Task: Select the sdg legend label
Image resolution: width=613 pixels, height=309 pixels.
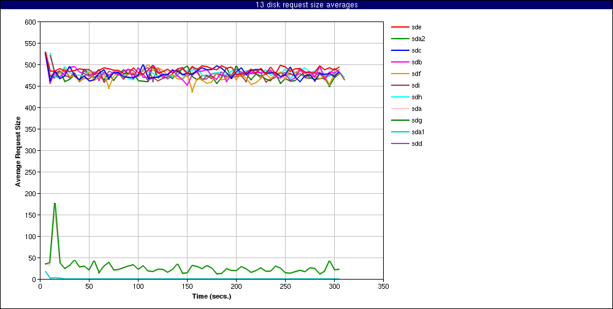Action: pyautogui.click(x=416, y=120)
